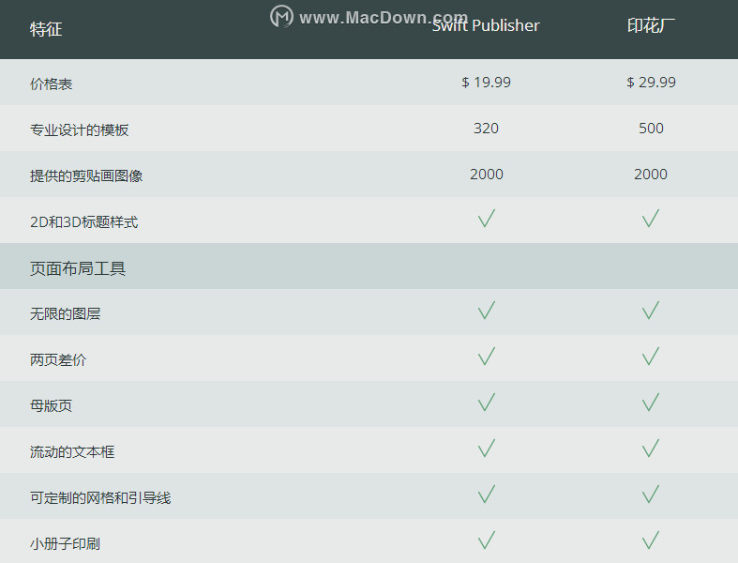This screenshot has height=563, width=738.
Task: Click the 可定制的网格和引导线 row label
Action: click(100, 497)
